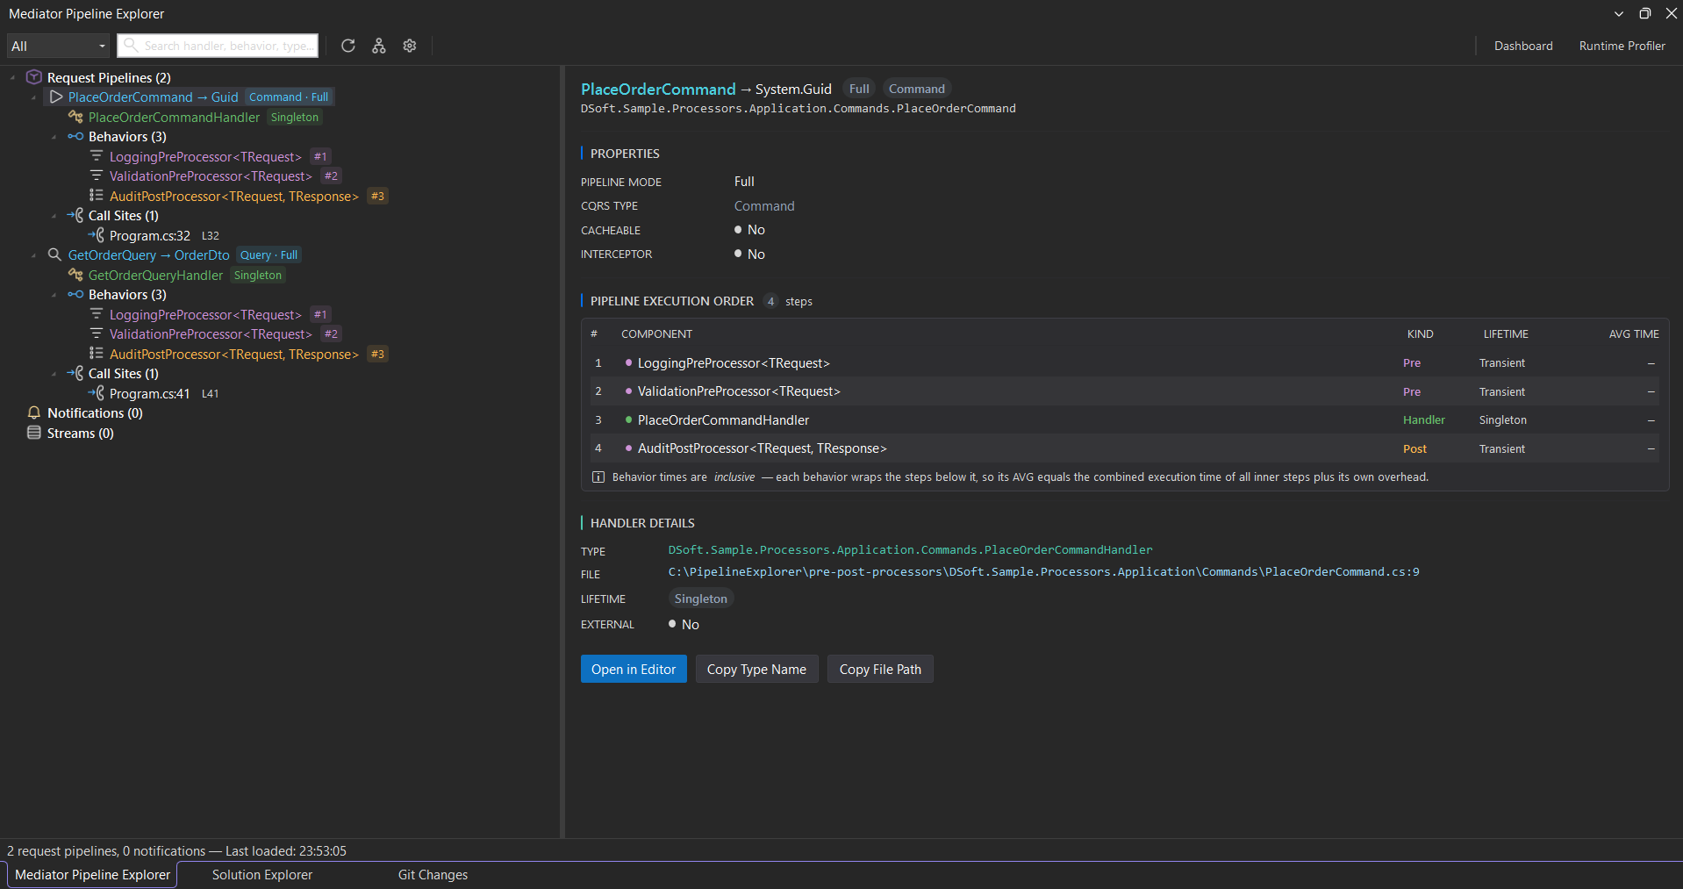Viewport: 1683px width, 889px height.
Task: Select Notifications (0) in the tree
Action: click(95, 412)
